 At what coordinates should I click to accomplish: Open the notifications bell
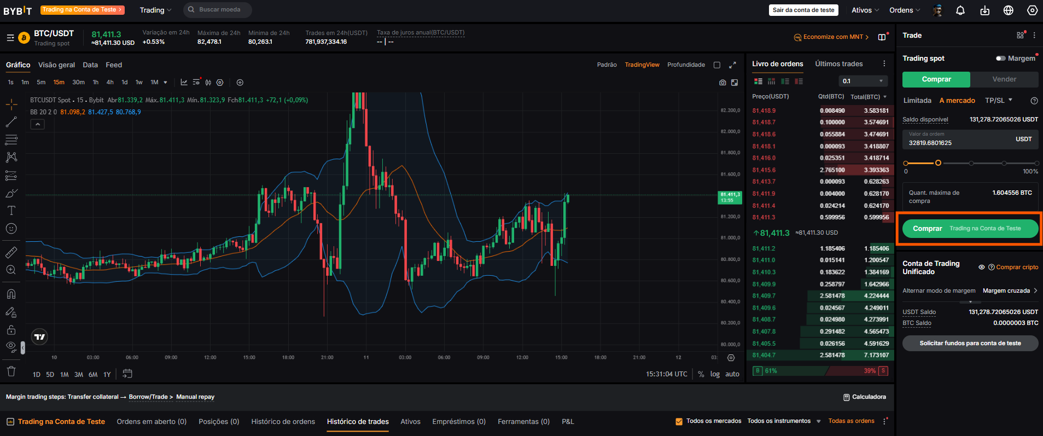coord(960,10)
